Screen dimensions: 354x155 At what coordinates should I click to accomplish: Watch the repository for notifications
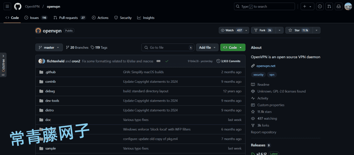pyautogui.click(x=231, y=30)
